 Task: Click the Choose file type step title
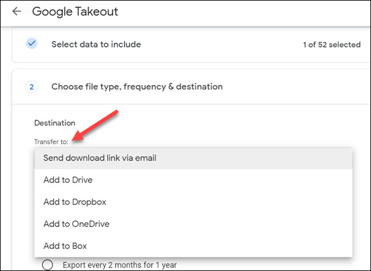(137, 87)
